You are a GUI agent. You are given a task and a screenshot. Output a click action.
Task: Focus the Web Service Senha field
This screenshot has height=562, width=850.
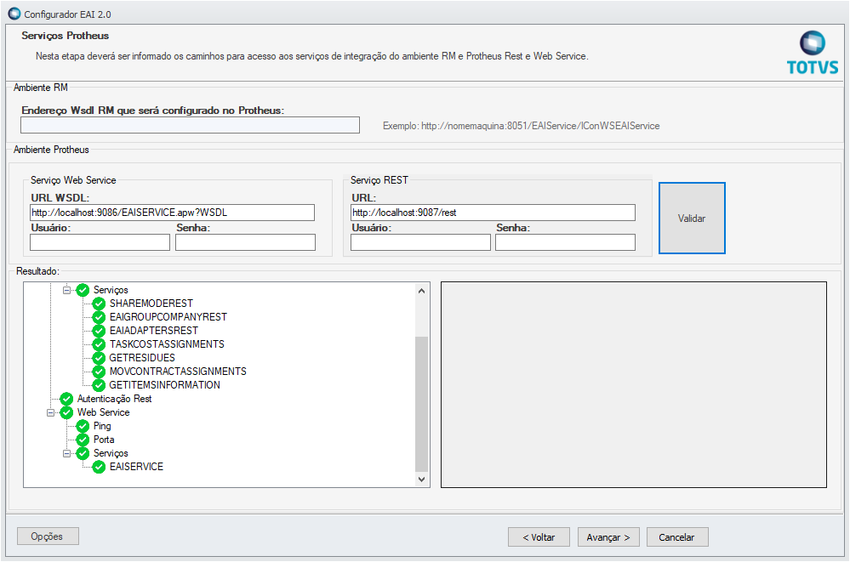(245, 242)
